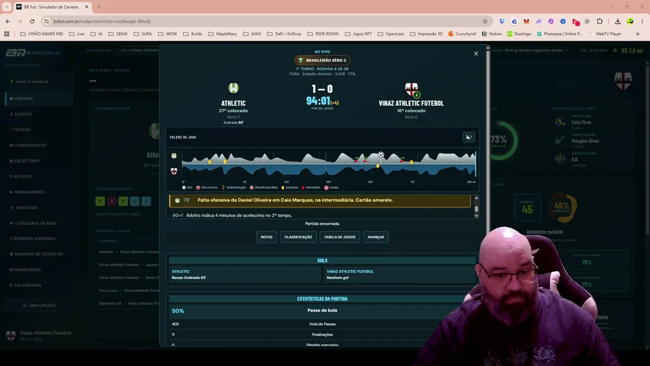Open the Builds bookmark folder

tap(192, 34)
